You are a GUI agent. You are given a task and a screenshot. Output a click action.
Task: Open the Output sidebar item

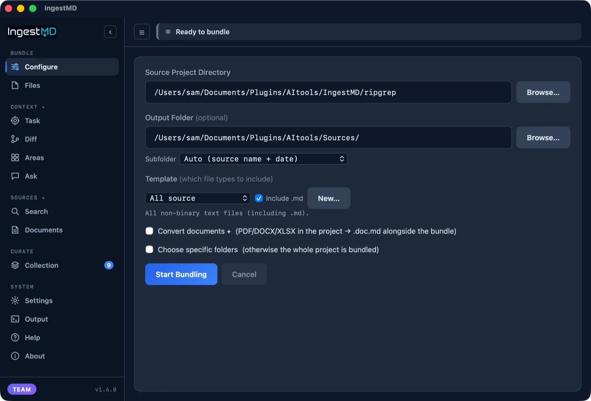pyautogui.click(x=62, y=319)
